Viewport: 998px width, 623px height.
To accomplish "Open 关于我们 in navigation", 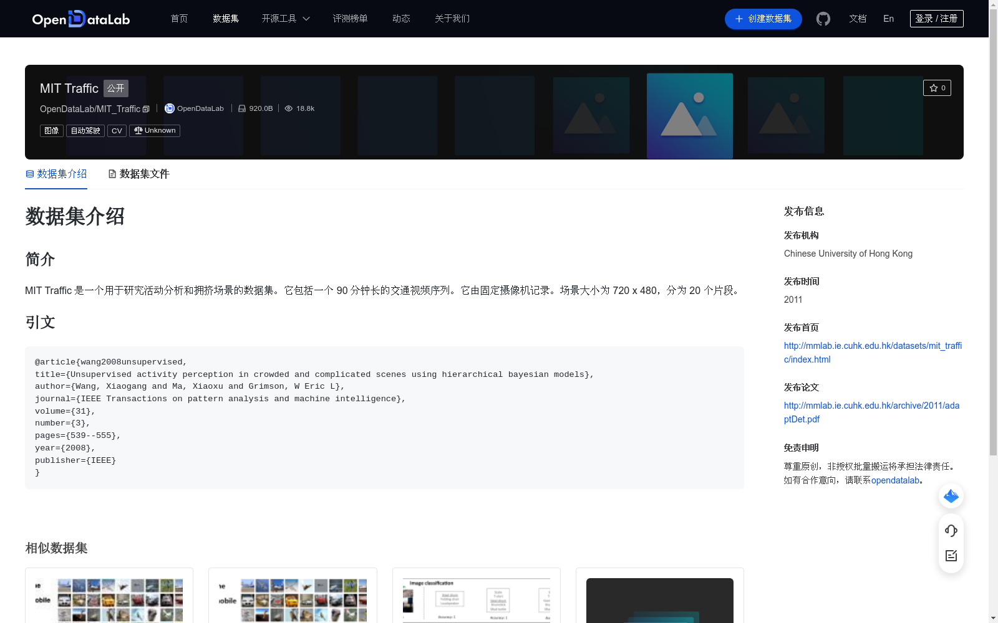I will 452,19.
